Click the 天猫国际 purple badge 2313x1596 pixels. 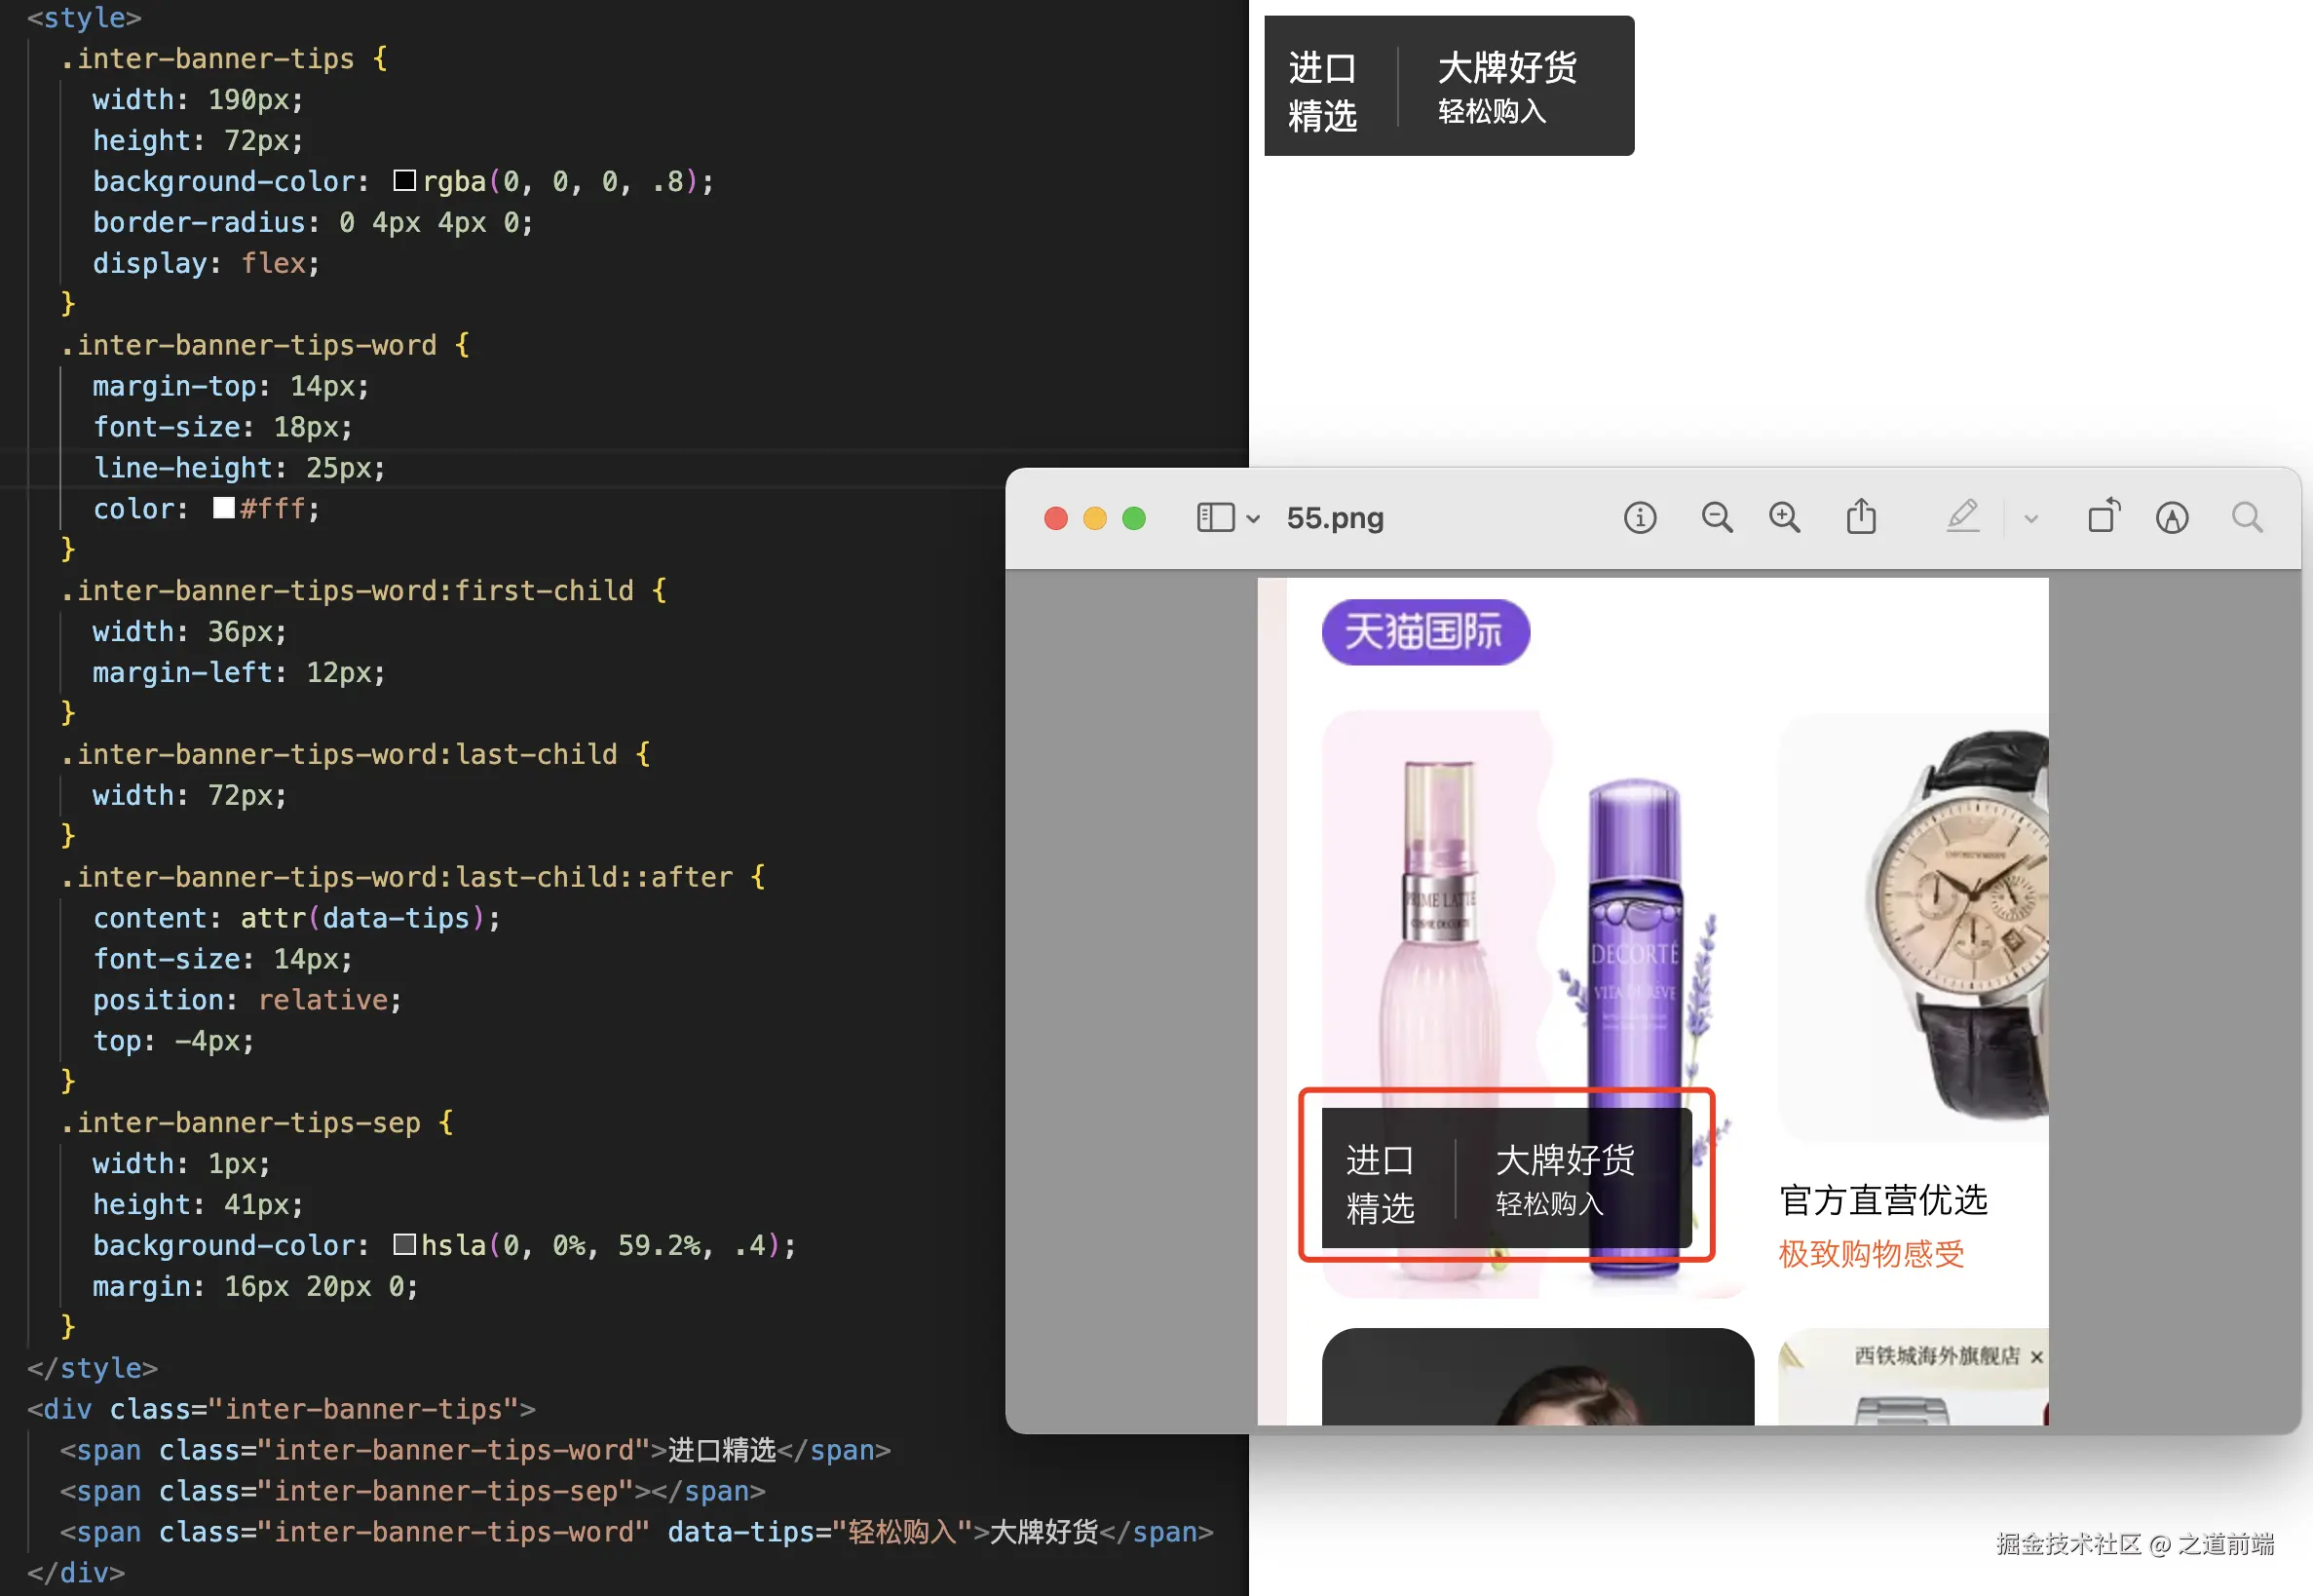[1424, 632]
